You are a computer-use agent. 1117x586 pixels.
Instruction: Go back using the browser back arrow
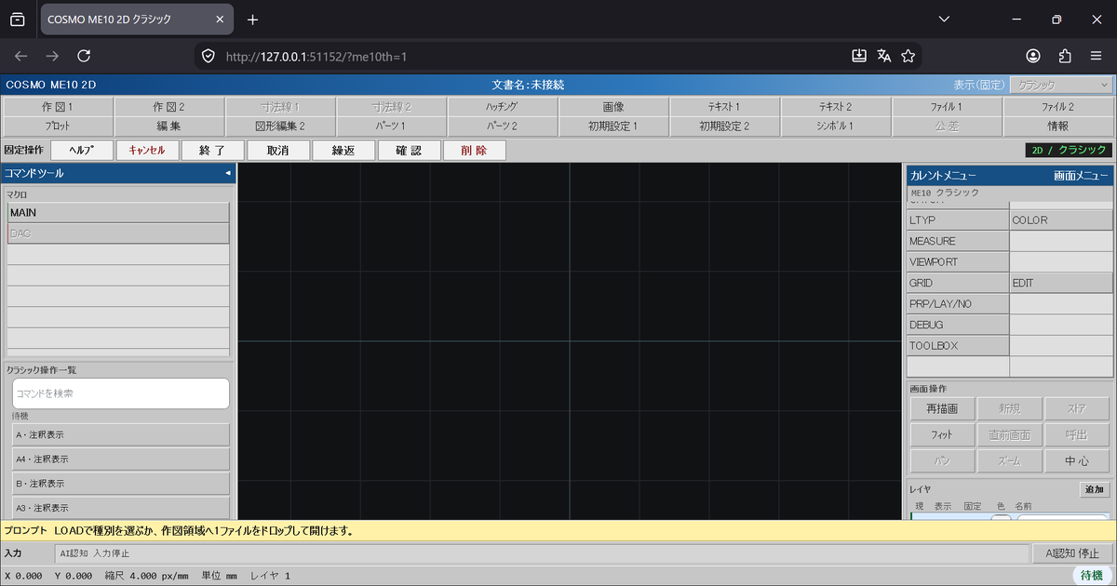[x=20, y=56]
